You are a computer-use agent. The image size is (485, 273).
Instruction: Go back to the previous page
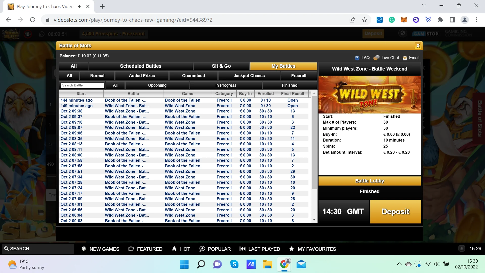8,20
